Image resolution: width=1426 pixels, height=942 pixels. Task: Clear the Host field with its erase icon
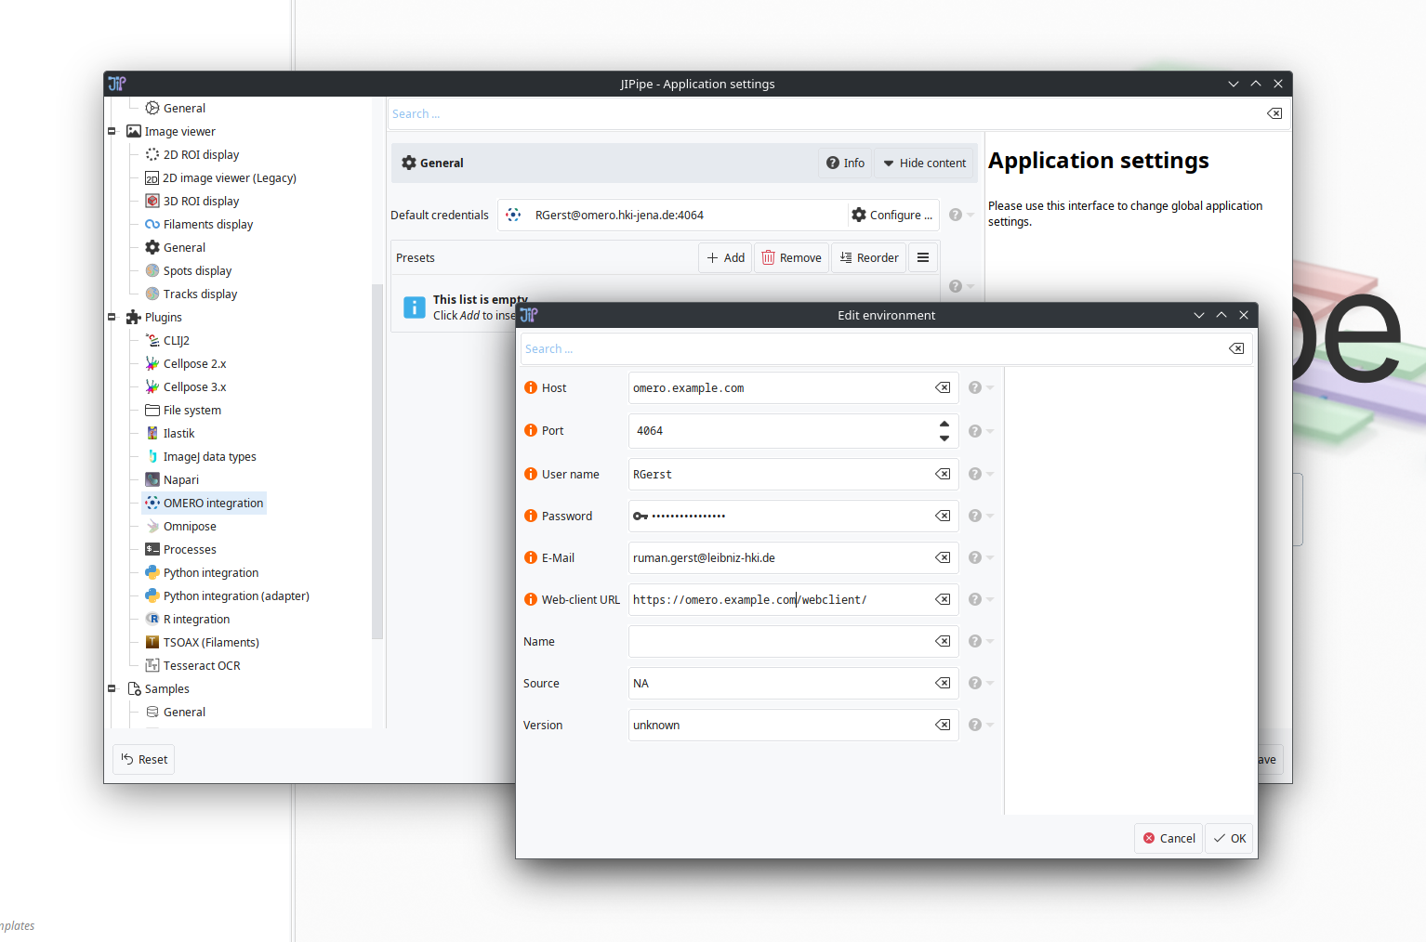click(943, 388)
